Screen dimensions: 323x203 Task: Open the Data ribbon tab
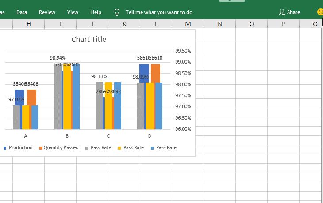pyautogui.click(x=22, y=12)
